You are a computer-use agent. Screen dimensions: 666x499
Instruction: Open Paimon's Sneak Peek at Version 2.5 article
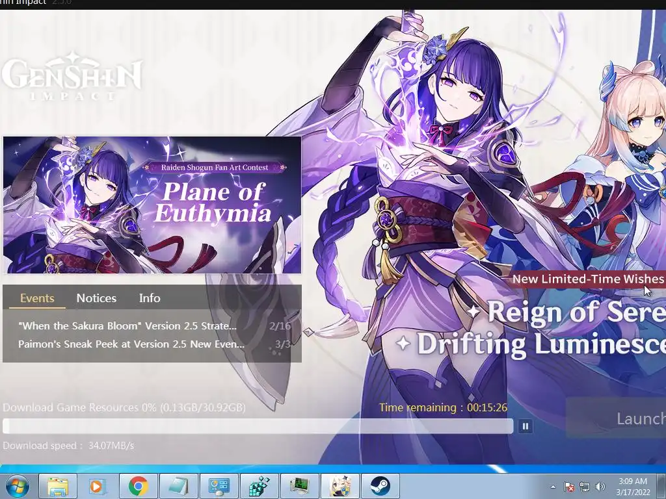[x=131, y=344]
